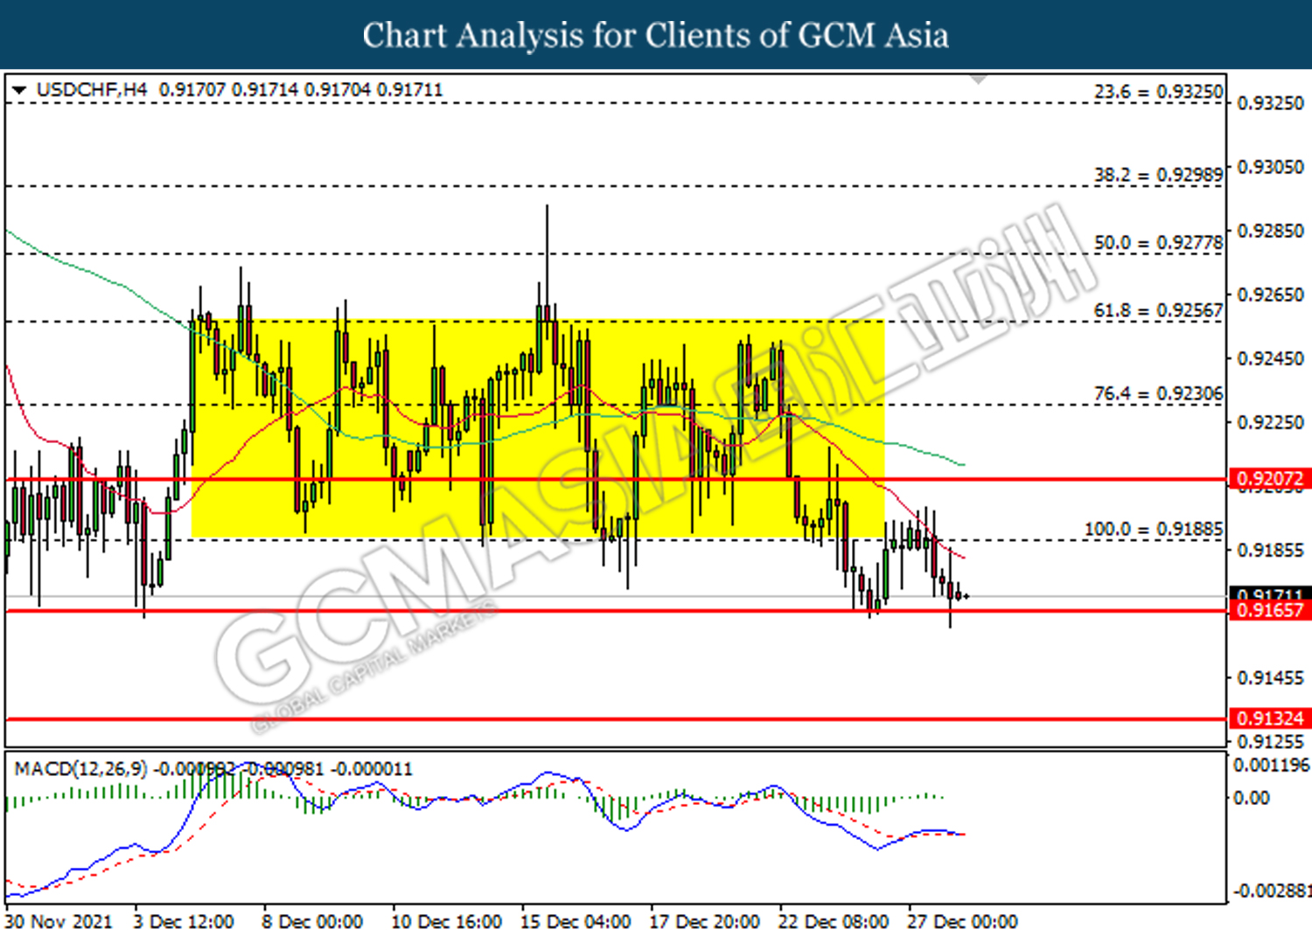
Task: Click the 0.91657 red price tag
Action: (1270, 610)
